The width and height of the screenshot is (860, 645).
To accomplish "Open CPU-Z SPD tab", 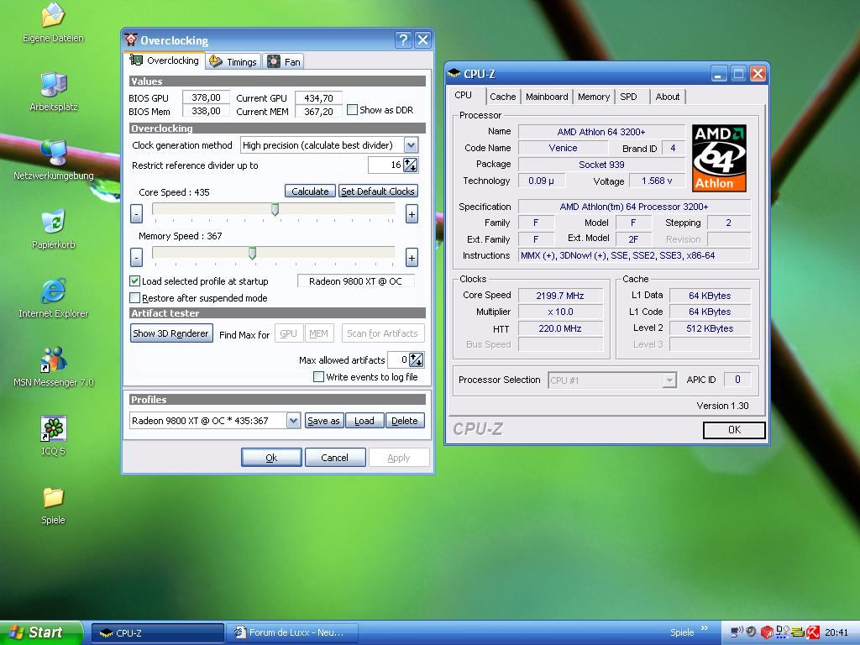I will pyautogui.click(x=628, y=97).
